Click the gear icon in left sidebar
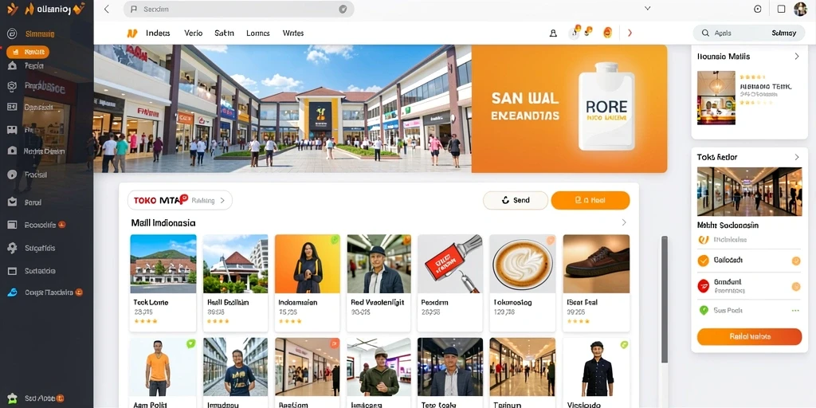The height and width of the screenshot is (408, 816). [12, 248]
